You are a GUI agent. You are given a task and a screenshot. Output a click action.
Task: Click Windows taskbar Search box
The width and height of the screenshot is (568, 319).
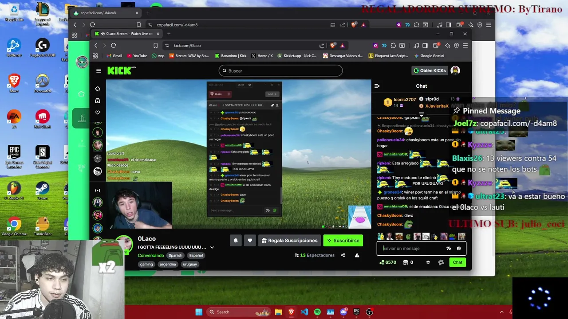pos(239,312)
